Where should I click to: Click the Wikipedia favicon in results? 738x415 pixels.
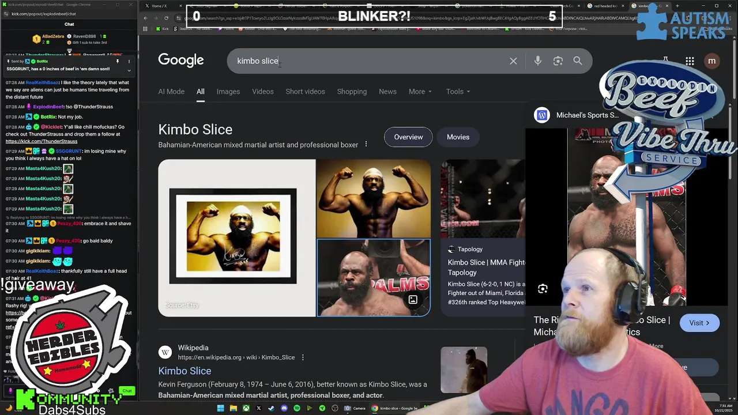point(165,352)
